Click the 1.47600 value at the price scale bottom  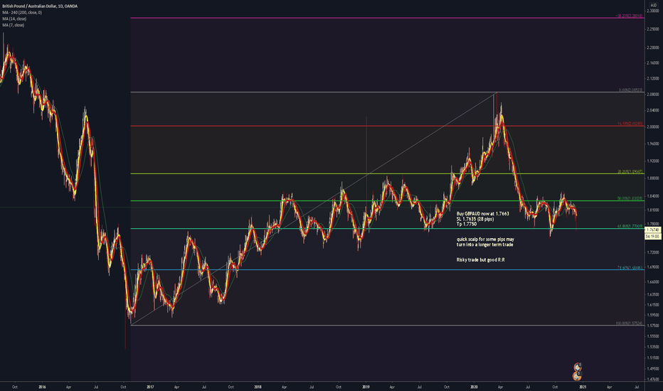pyautogui.click(x=653, y=379)
